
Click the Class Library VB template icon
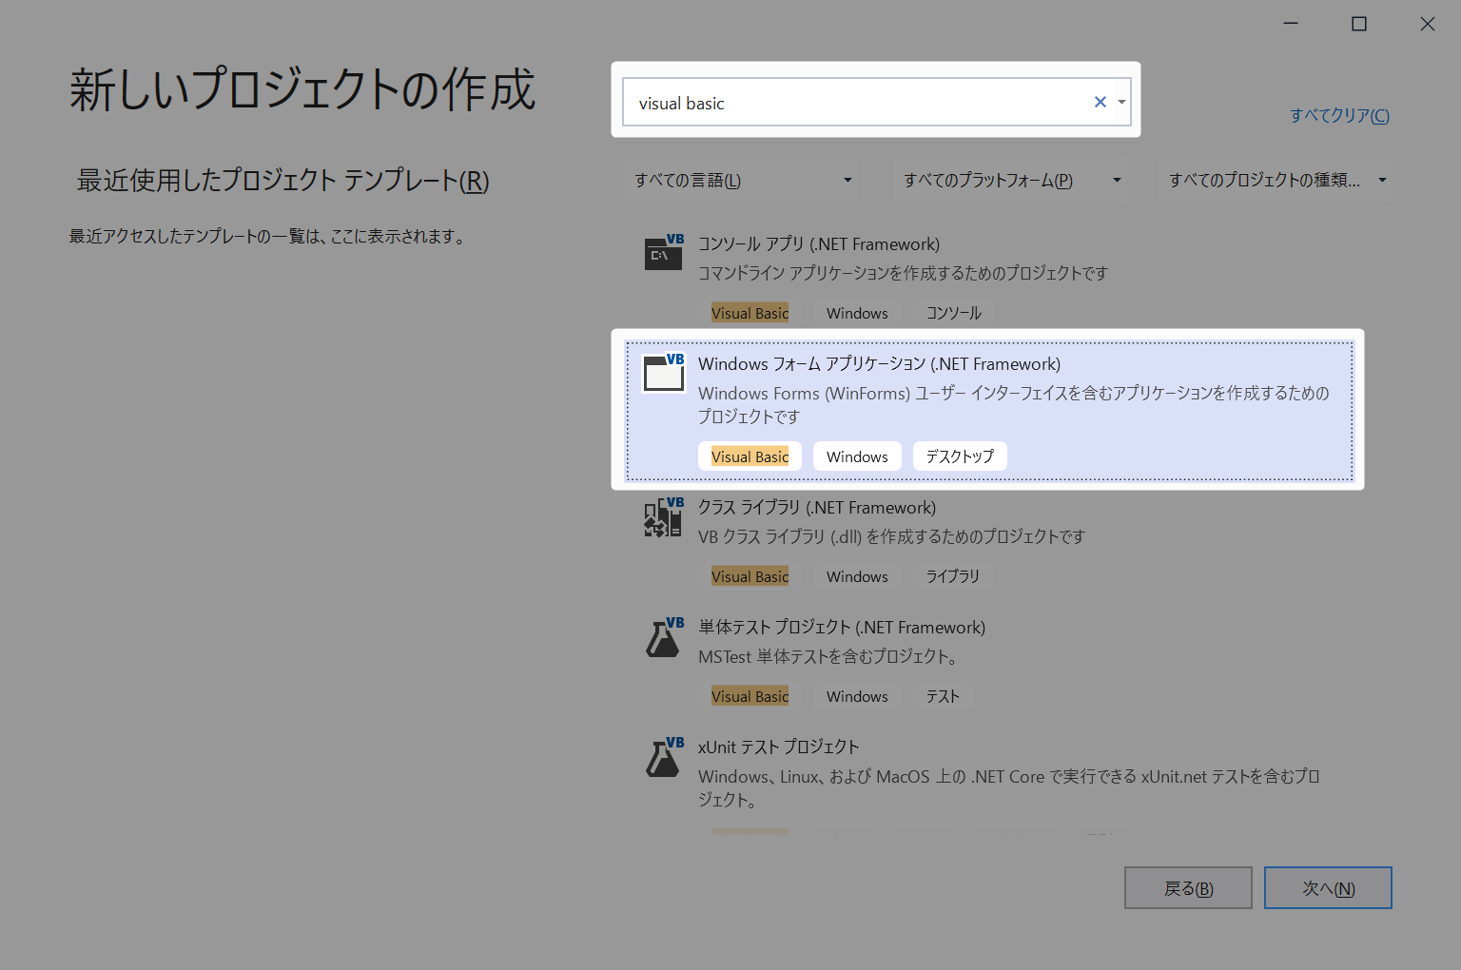[x=664, y=517]
